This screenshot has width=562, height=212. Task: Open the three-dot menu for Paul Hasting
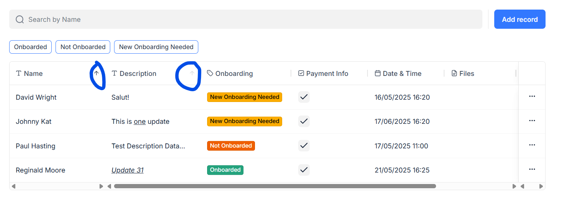point(532,145)
